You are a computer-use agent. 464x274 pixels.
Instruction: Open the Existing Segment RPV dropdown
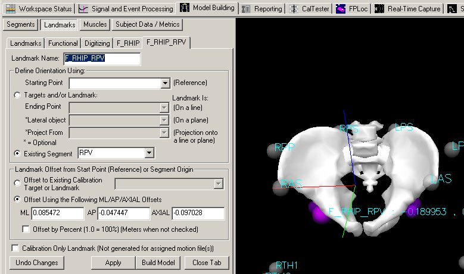149,153
